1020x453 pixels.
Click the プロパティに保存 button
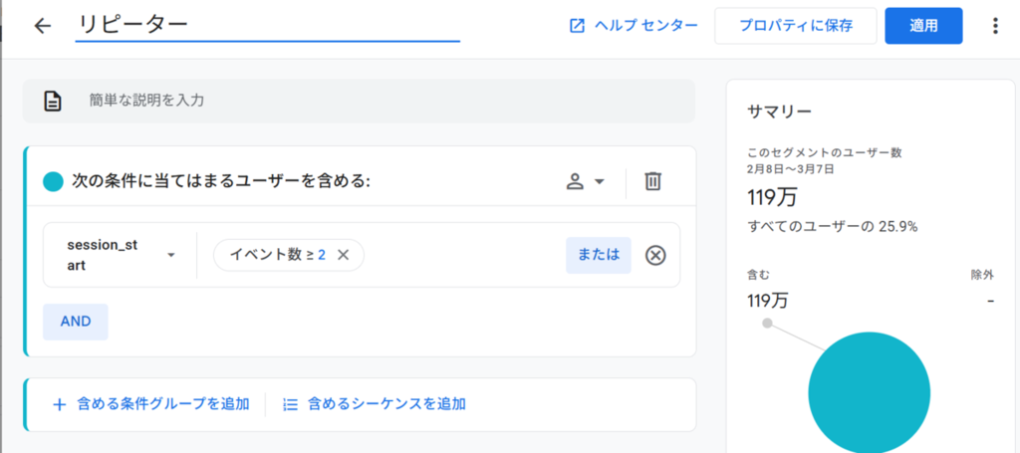796,25
